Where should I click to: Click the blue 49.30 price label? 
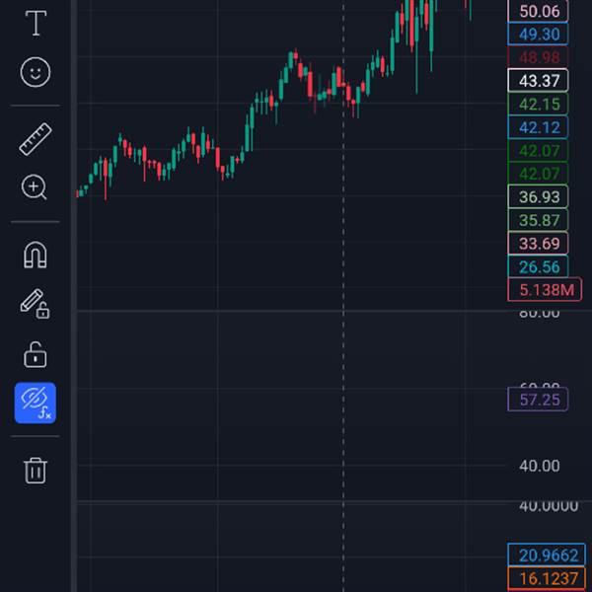coord(538,34)
